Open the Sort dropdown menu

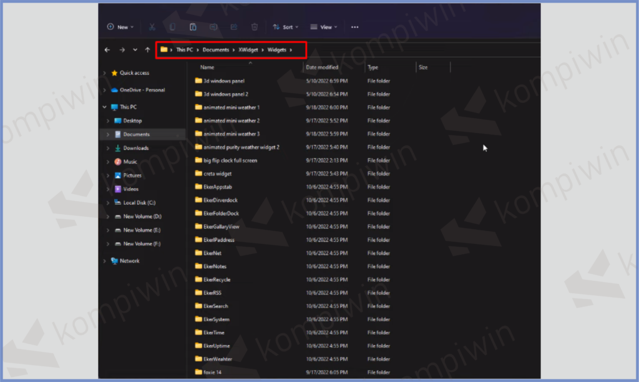click(286, 27)
